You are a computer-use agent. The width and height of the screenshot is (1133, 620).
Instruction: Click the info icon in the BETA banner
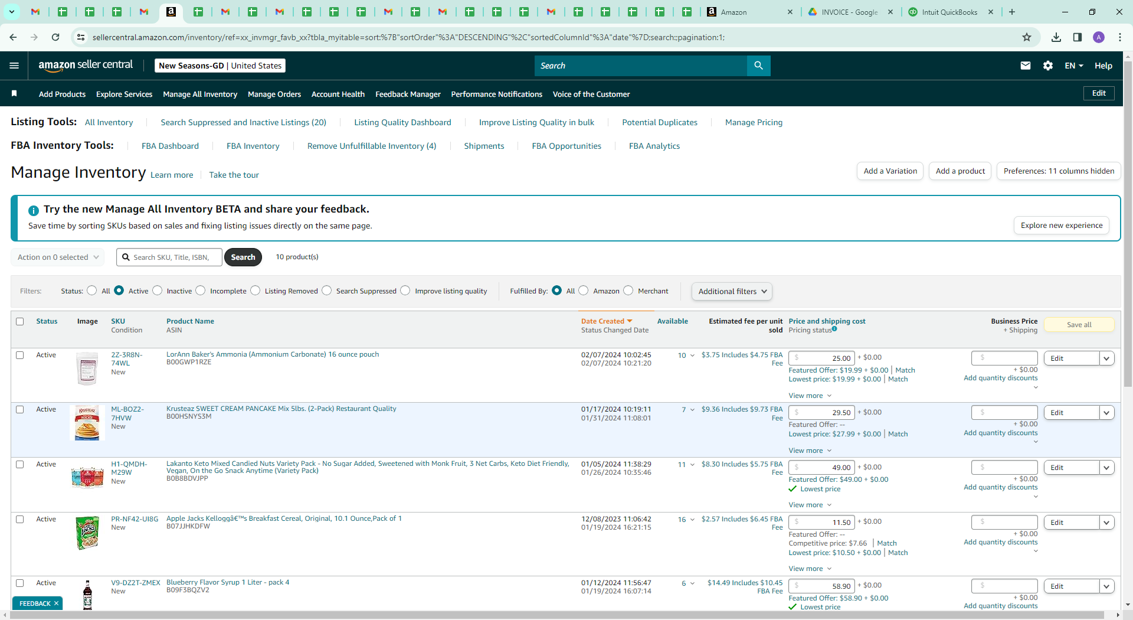point(34,210)
